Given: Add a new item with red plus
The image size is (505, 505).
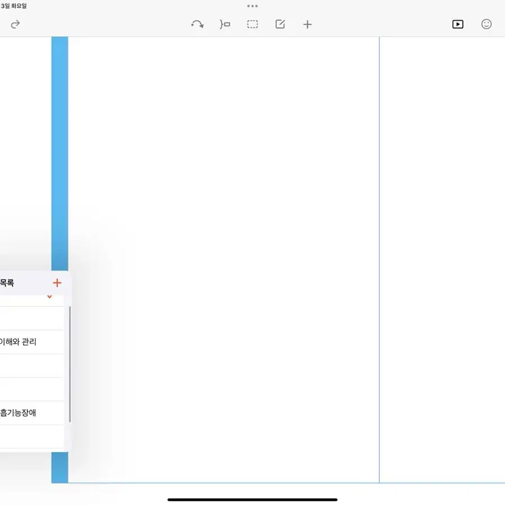Looking at the screenshot, I should (57, 283).
